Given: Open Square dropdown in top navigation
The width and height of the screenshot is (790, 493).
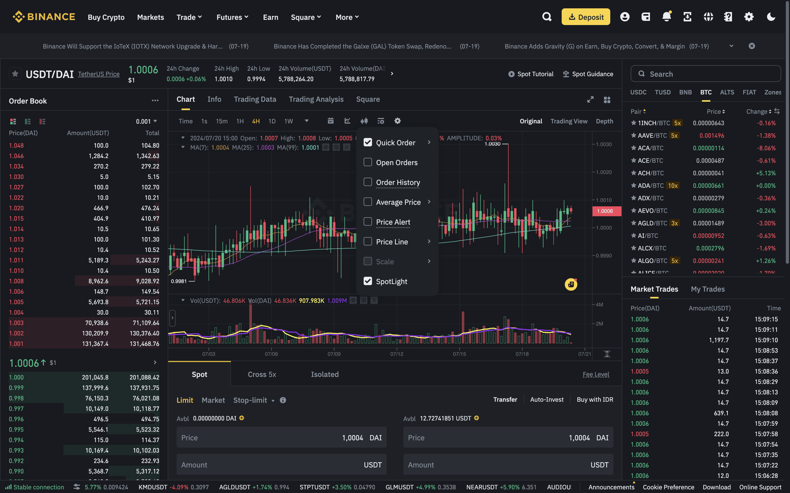Looking at the screenshot, I should 306,17.
